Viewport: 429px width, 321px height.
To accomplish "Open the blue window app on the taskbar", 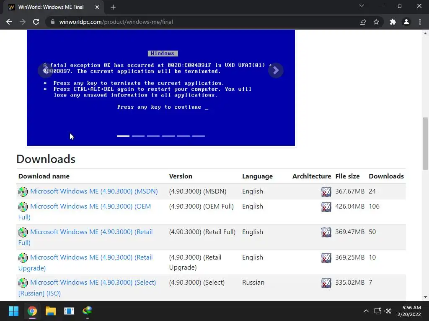I will (69, 311).
